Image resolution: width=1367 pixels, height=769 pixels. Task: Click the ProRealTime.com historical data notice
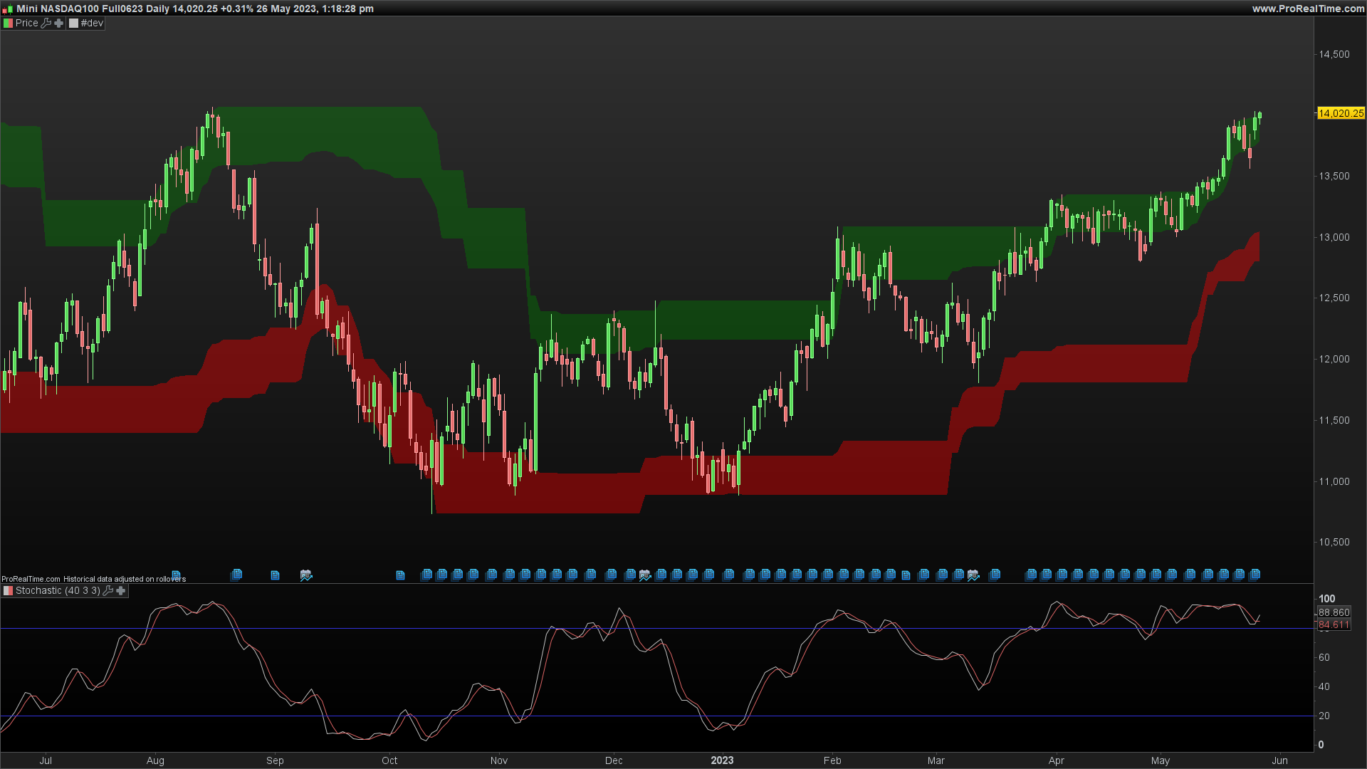point(93,579)
